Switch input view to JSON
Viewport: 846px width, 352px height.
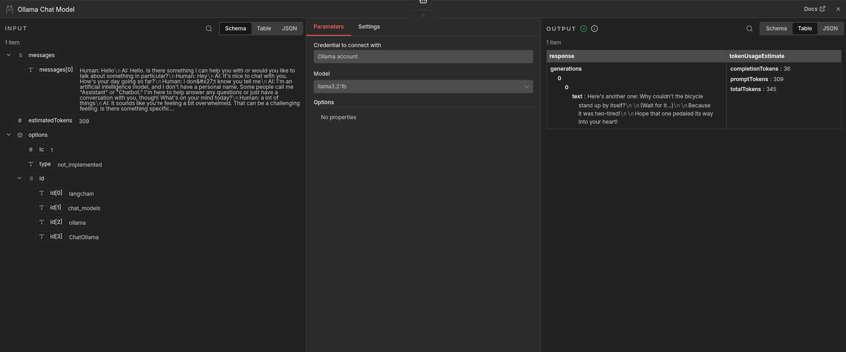[290, 29]
